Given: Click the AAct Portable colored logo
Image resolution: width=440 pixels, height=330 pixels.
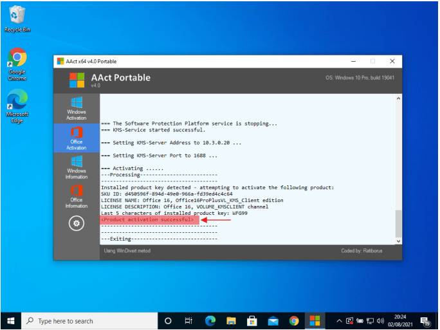Looking at the screenshot, I should coord(77,80).
